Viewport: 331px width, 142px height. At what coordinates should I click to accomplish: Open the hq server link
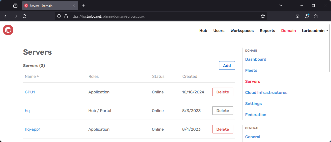[27, 111]
